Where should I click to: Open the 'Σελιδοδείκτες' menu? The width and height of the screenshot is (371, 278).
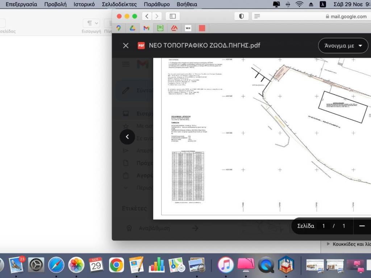pos(119,4)
